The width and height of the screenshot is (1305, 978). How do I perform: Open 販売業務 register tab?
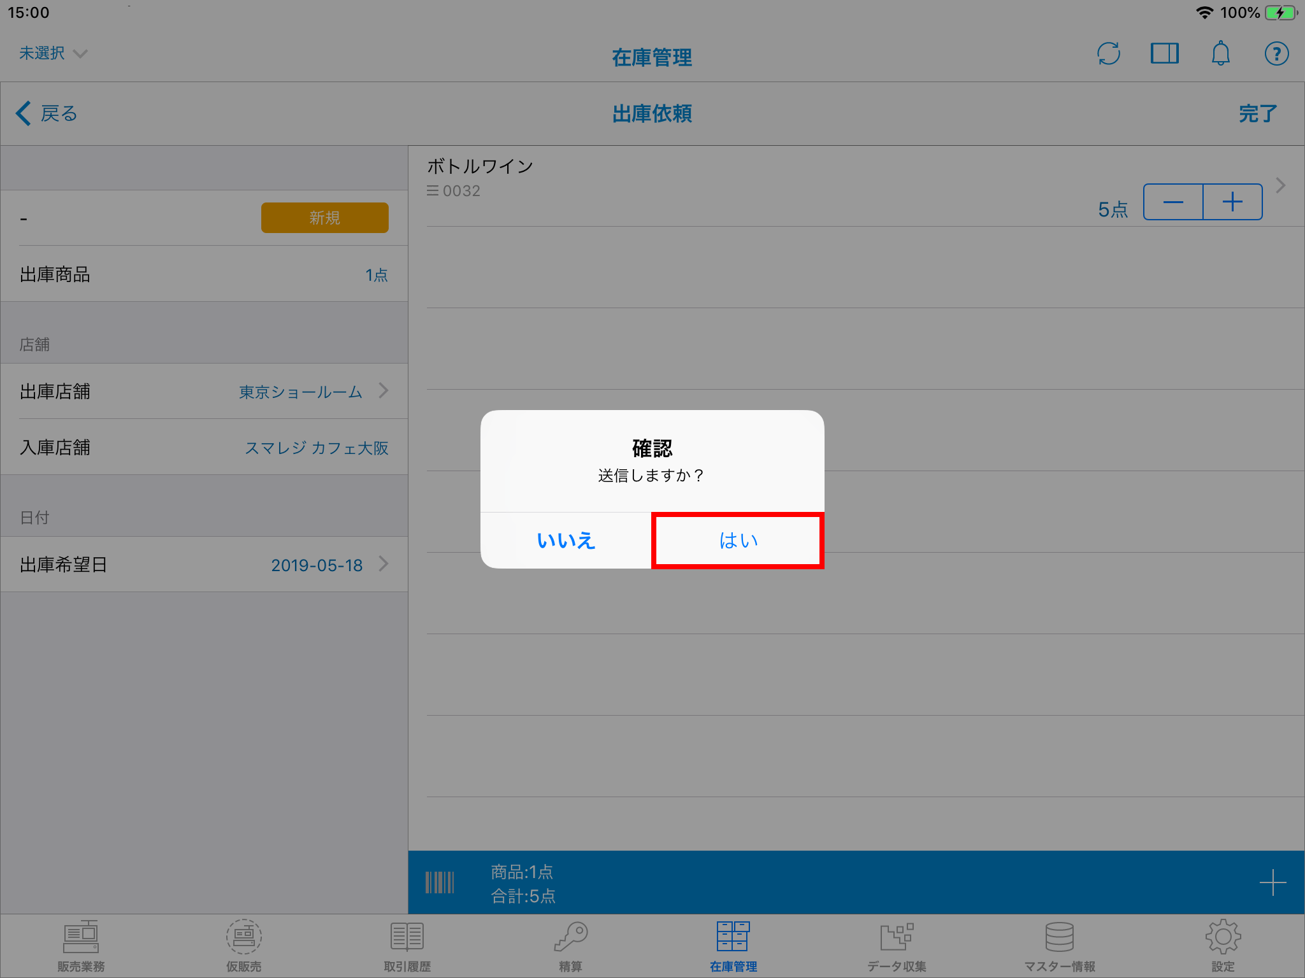coord(81,946)
